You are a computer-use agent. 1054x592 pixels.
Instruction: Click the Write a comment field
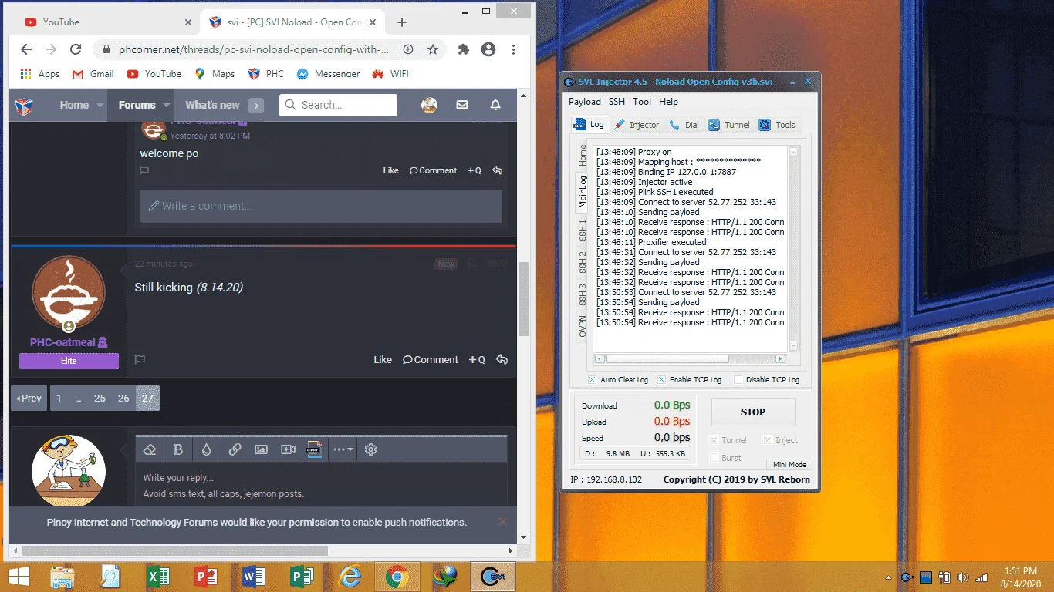pyautogui.click(x=321, y=206)
